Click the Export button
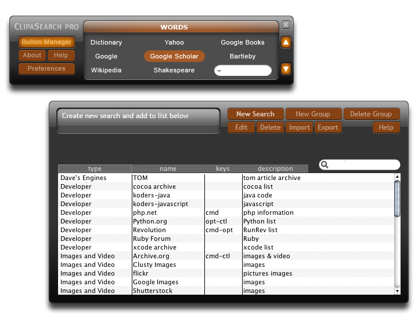Screen dimensions: 418x330 [x=327, y=127]
